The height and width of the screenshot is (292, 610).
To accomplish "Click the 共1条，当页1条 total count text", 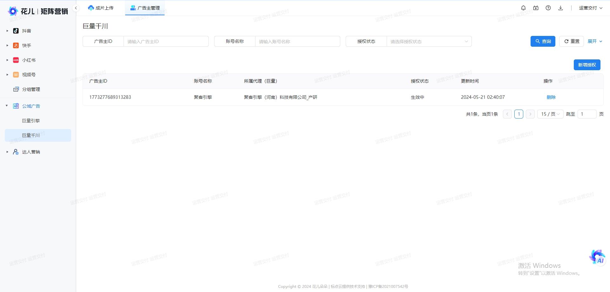I will point(482,114).
